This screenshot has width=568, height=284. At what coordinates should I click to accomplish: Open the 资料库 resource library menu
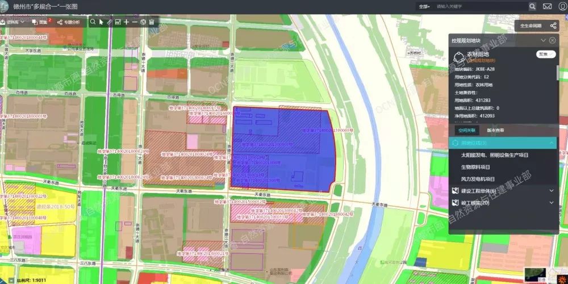pos(12,22)
